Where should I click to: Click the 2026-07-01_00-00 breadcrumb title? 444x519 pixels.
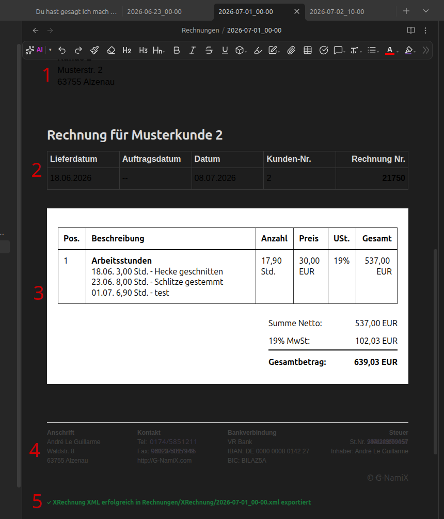(254, 30)
